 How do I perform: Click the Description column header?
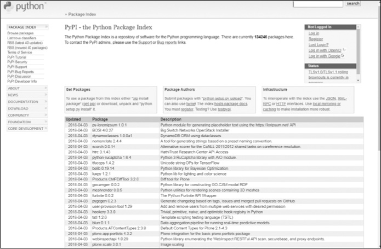171,119
